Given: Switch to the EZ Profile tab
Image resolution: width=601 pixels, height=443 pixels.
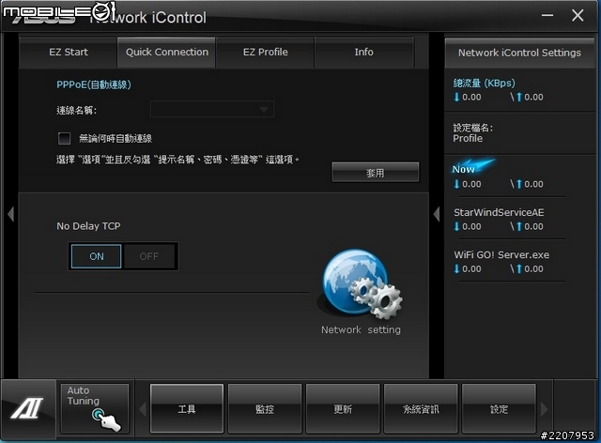Looking at the screenshot, I should (265, 53).
